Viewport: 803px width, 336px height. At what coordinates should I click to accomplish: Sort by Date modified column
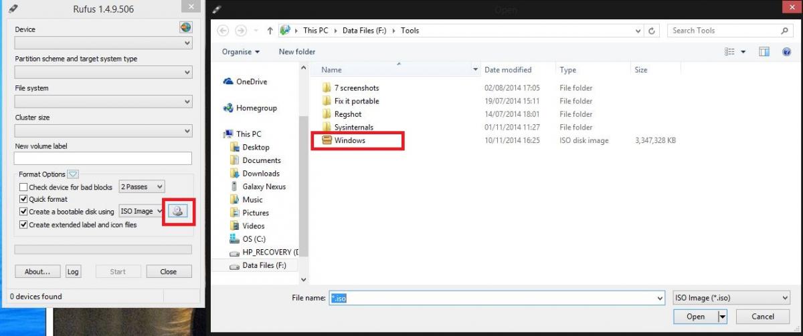tap(518, 69)
